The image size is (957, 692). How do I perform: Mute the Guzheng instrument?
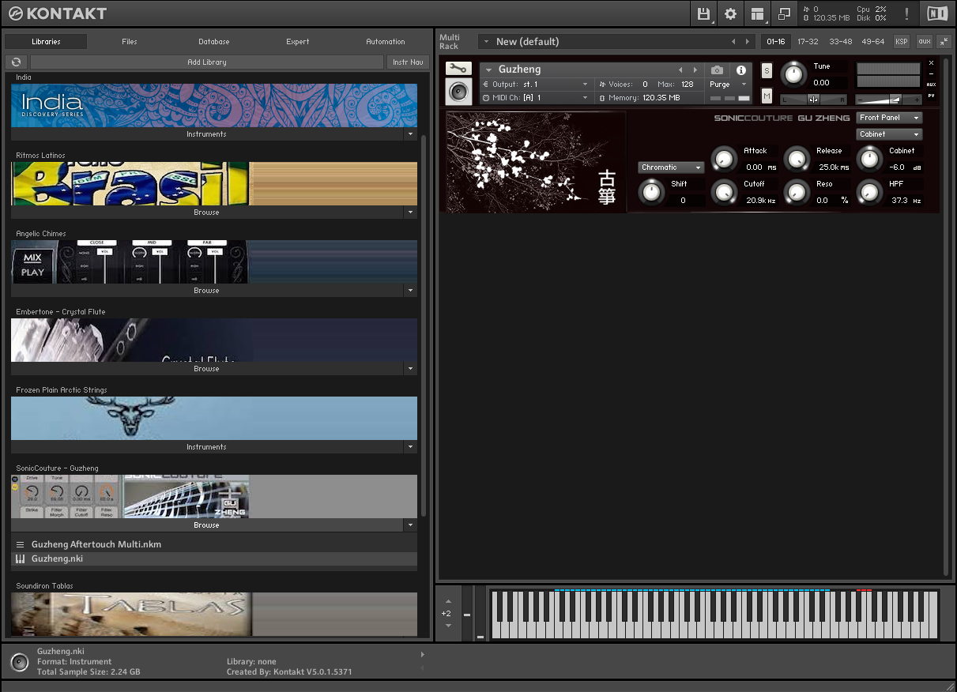point(767,96)
